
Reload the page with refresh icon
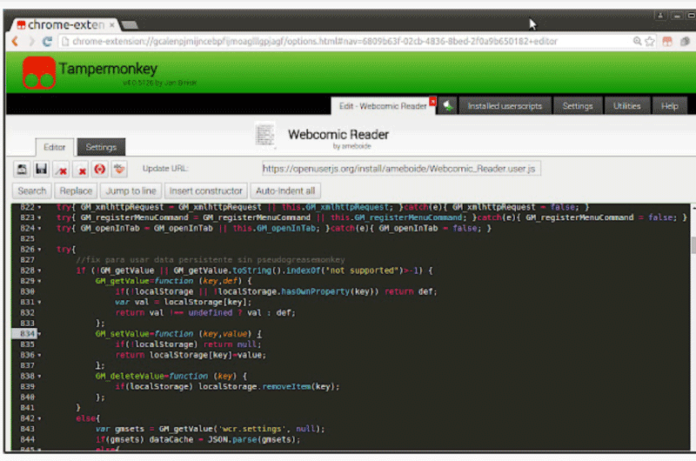tap(47, 41)
